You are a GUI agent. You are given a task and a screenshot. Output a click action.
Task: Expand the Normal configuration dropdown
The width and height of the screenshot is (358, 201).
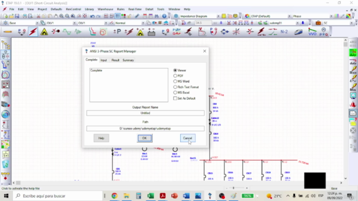click(143, 23)
